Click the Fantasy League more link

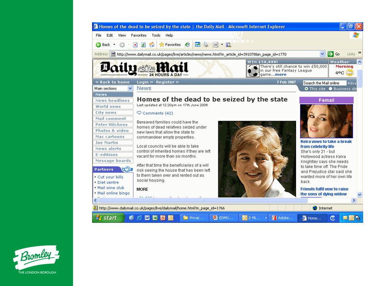pyautogui.click(x=281, y=75)
